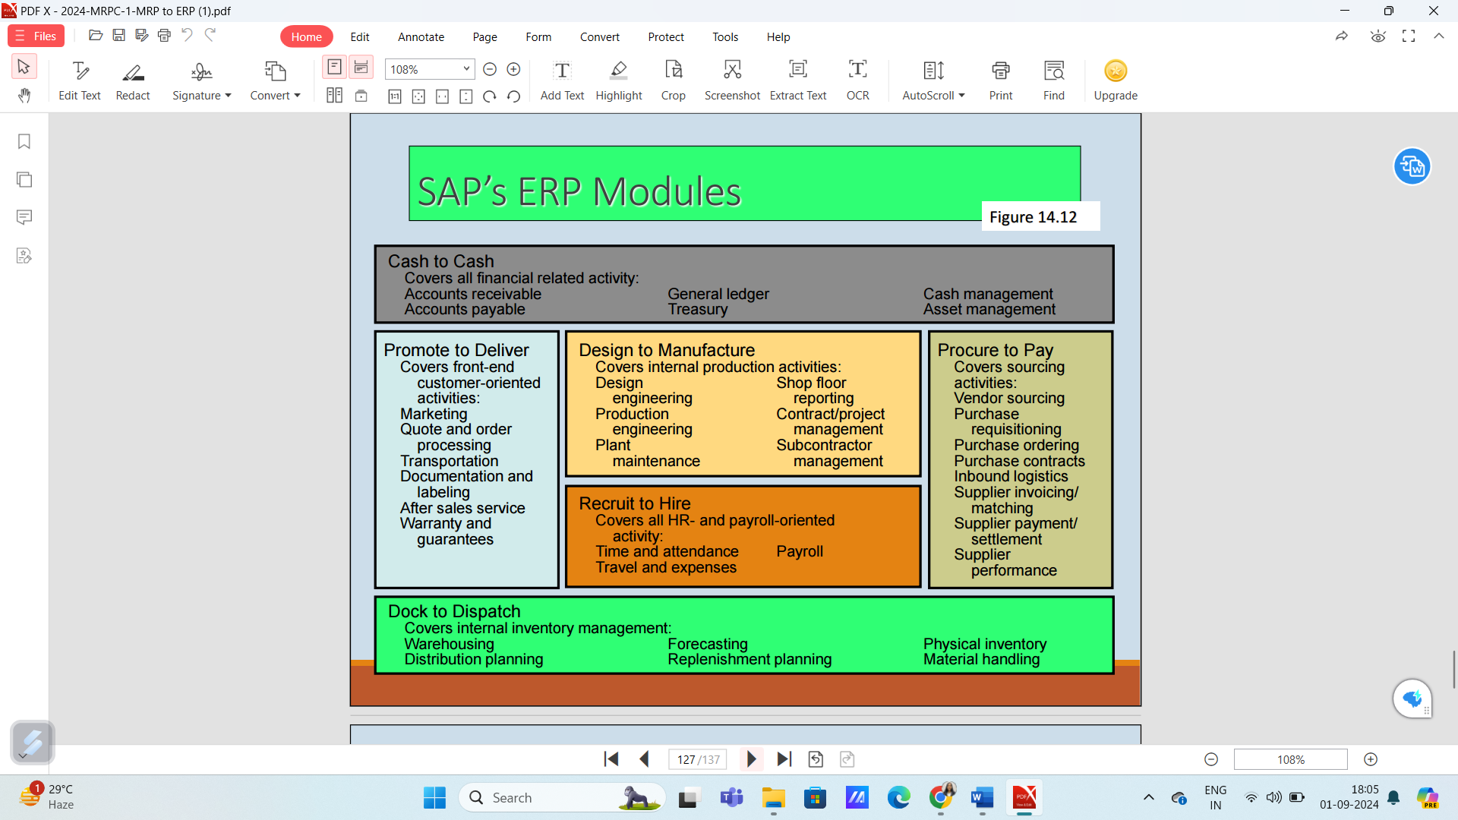1458x820 pixels.
Task: Click the Add Text tool
Action: [x=562, y=81]
